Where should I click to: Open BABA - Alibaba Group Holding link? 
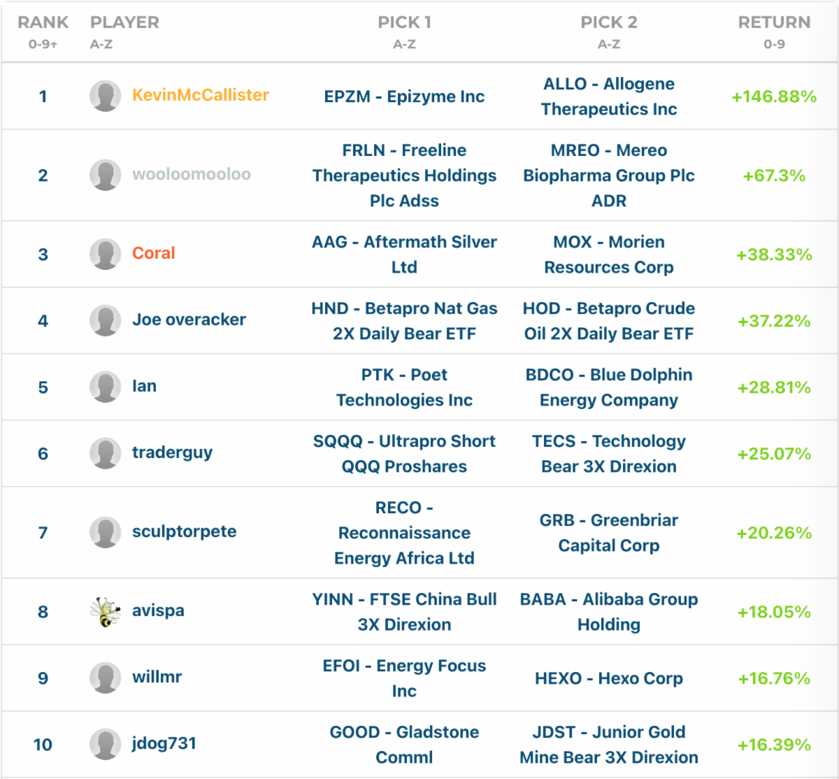608,612
